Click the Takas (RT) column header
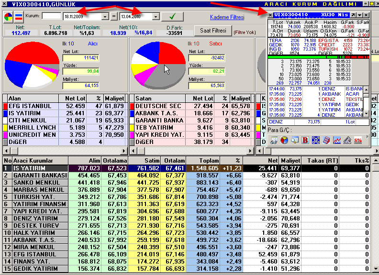Screen dimensions: 379x275 [320, 161]
